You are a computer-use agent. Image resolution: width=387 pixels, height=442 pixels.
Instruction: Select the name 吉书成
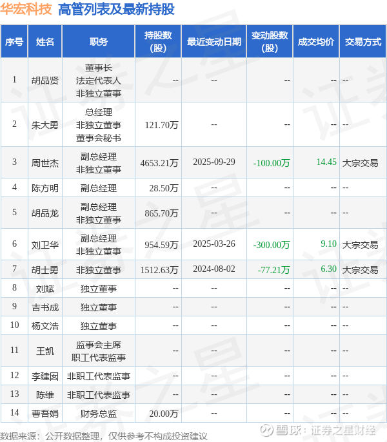pos(45,307)
